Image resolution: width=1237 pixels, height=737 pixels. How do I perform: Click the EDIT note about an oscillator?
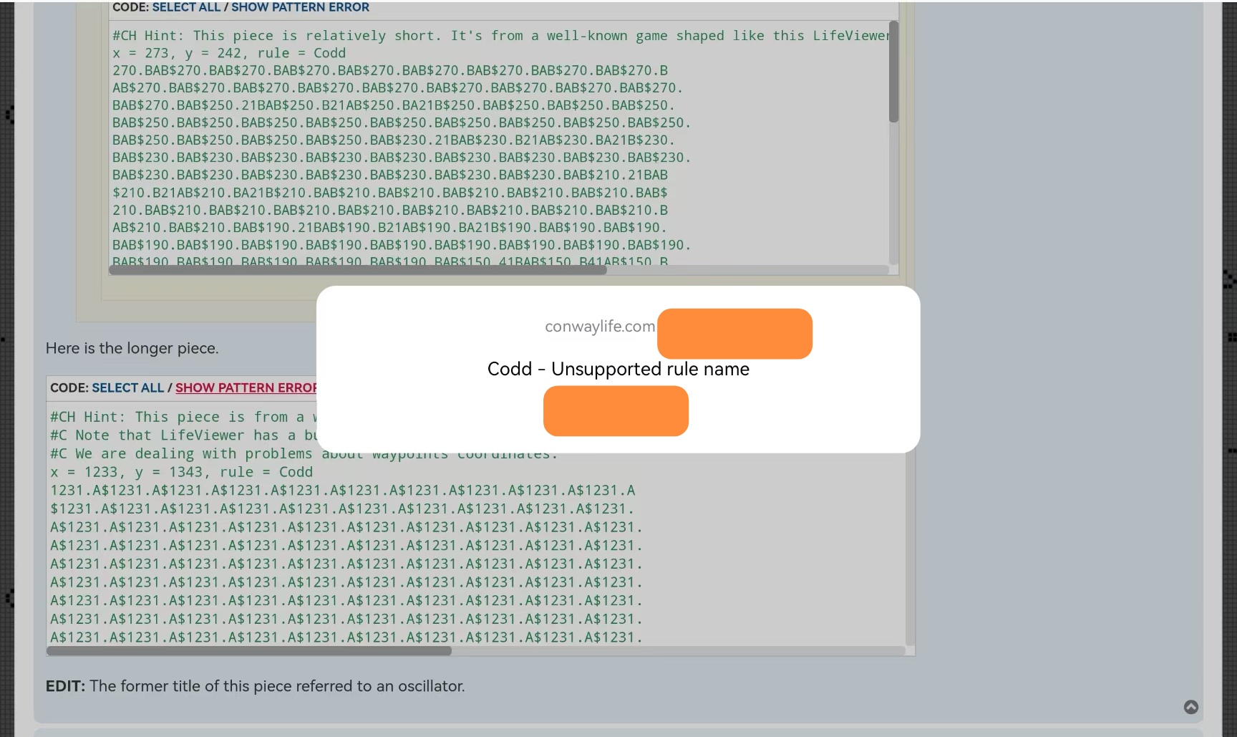[256, 686]
